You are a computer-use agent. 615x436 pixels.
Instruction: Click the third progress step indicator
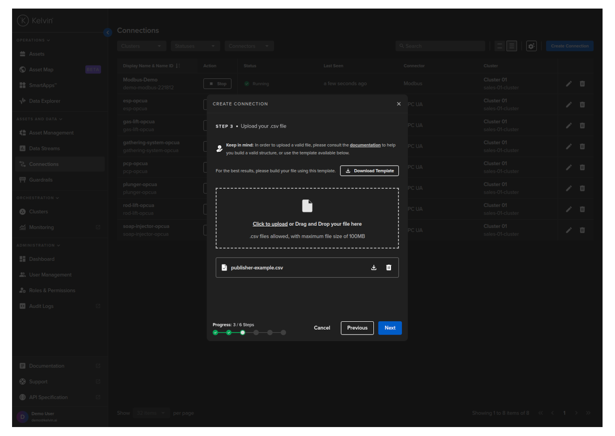pos(242,332)
